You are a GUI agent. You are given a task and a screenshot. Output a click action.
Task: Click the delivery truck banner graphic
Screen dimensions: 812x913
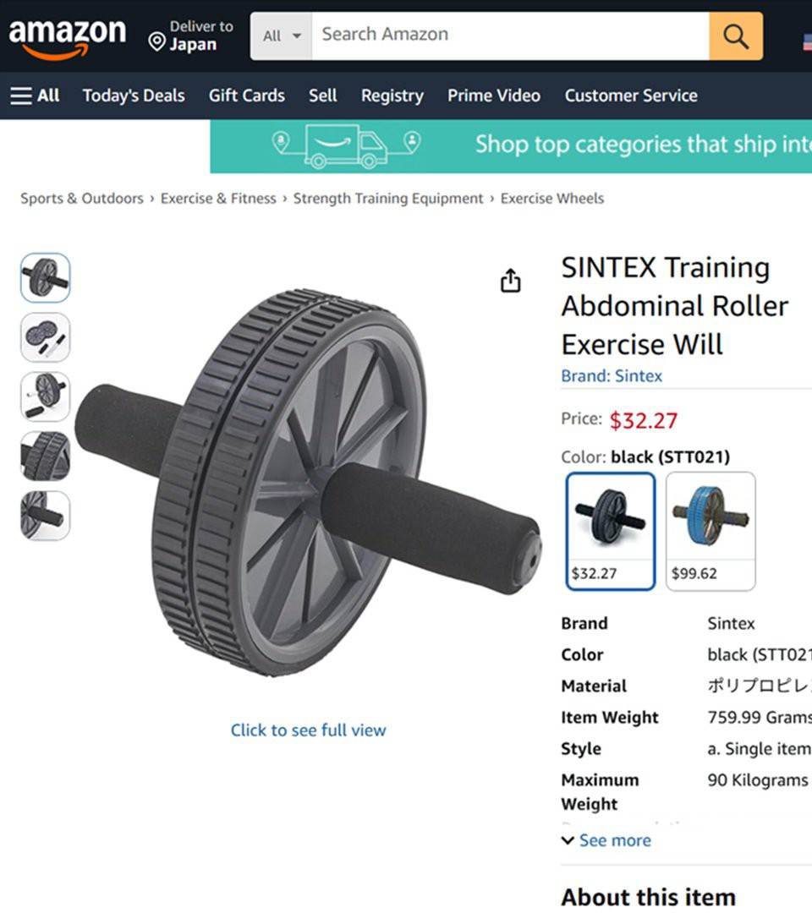(x=346, y=145)
